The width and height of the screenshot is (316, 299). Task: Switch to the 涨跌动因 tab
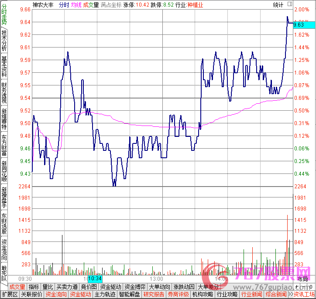[184, 287]
